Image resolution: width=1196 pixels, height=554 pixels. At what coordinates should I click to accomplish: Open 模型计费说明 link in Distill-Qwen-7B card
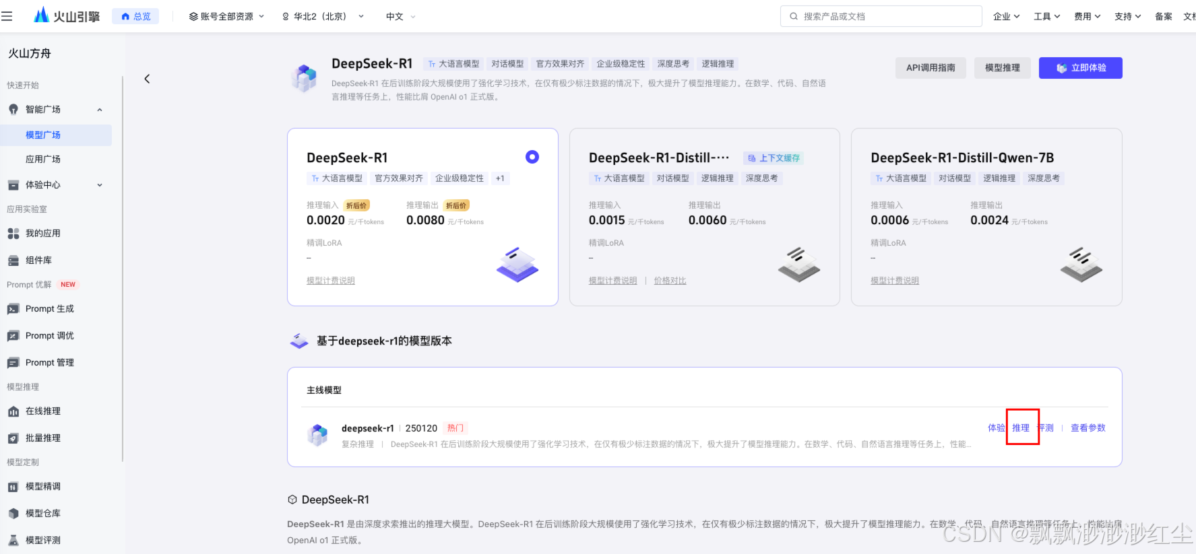coord(895,281)
